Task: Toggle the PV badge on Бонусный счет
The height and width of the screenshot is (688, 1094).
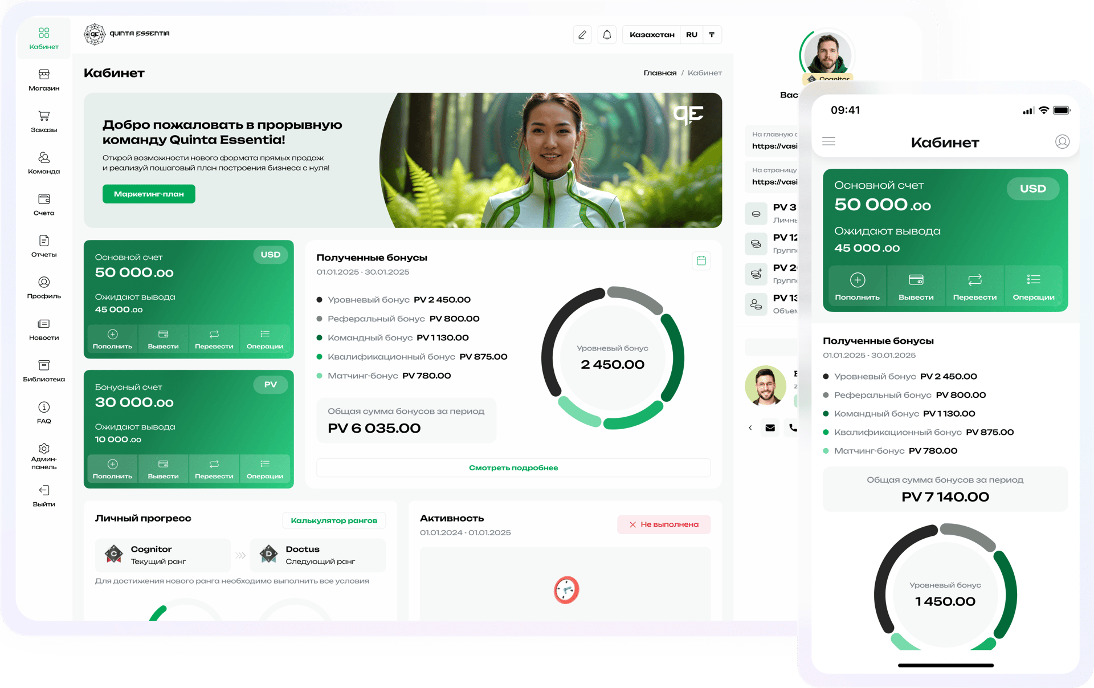Action: (270, 385)
